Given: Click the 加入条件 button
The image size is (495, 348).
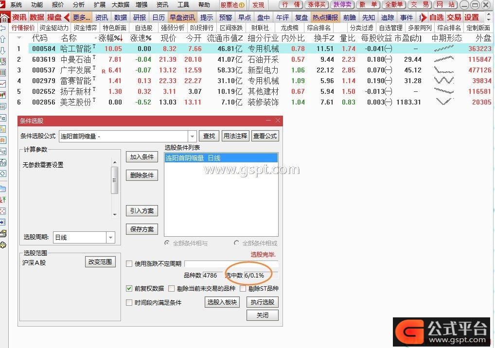Looking at the screenshot, I should (142, 157).
